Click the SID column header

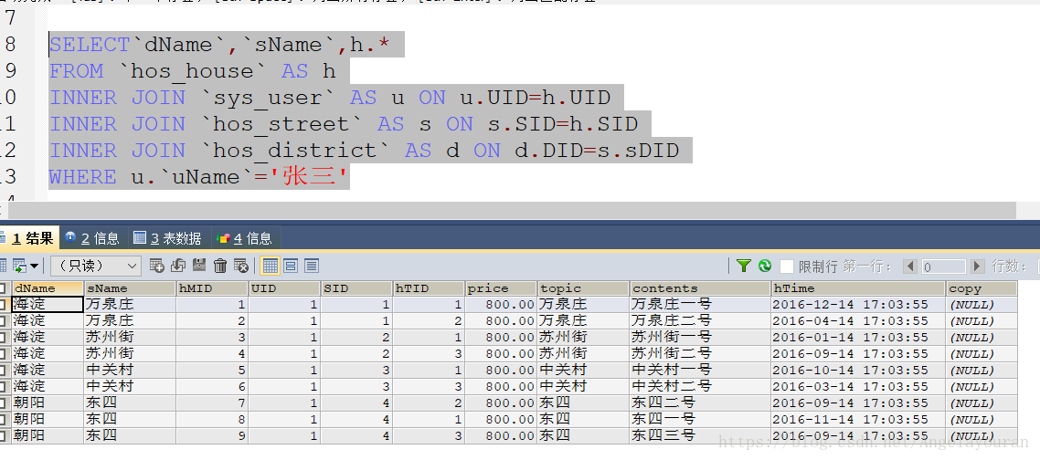coord(356,288)
